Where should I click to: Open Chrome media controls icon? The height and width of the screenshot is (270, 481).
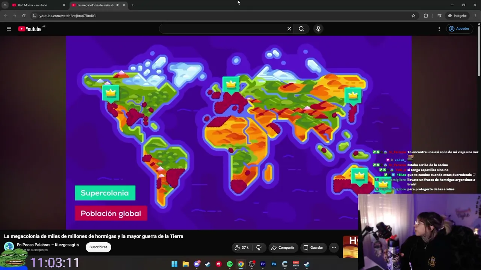[439, 16]
